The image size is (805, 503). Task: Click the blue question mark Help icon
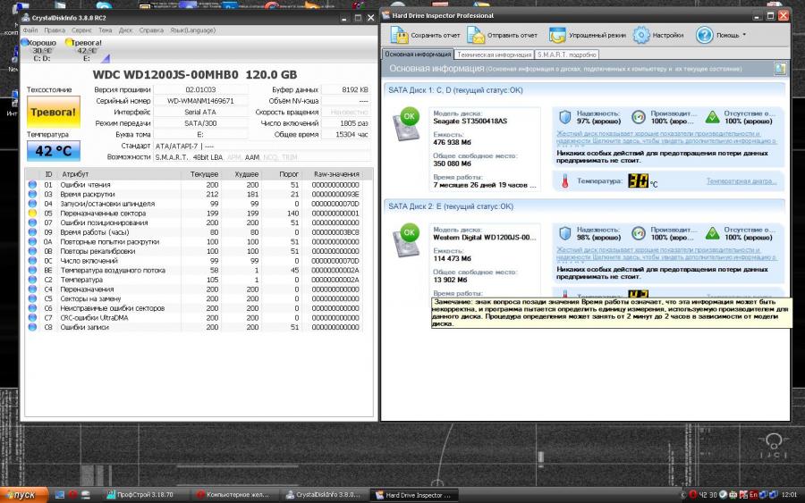pos(705,35)
